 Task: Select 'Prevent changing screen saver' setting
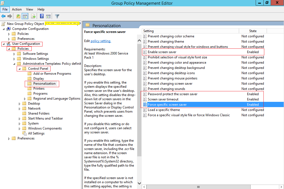tap(170, 84)
